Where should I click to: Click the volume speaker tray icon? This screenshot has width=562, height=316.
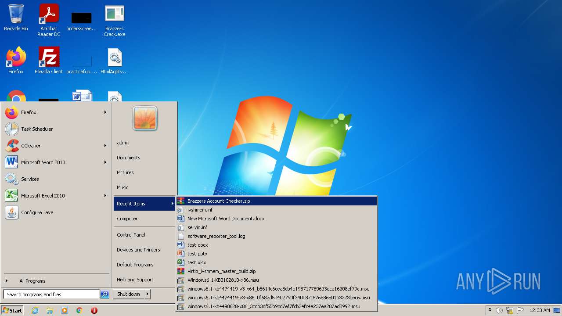click(499, 310)
